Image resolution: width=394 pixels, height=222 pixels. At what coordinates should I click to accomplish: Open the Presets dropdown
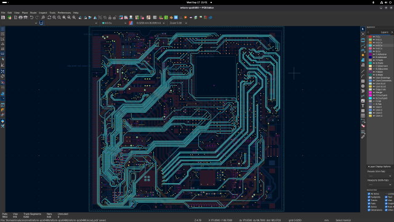click(x=380, y=176)
